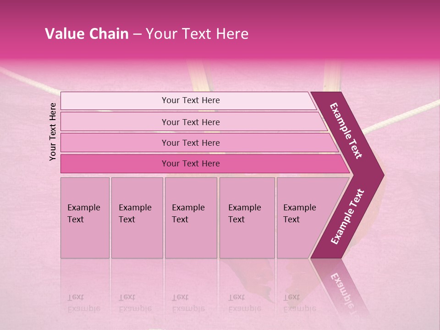Select the first Example Text column box

pos(85,218)
